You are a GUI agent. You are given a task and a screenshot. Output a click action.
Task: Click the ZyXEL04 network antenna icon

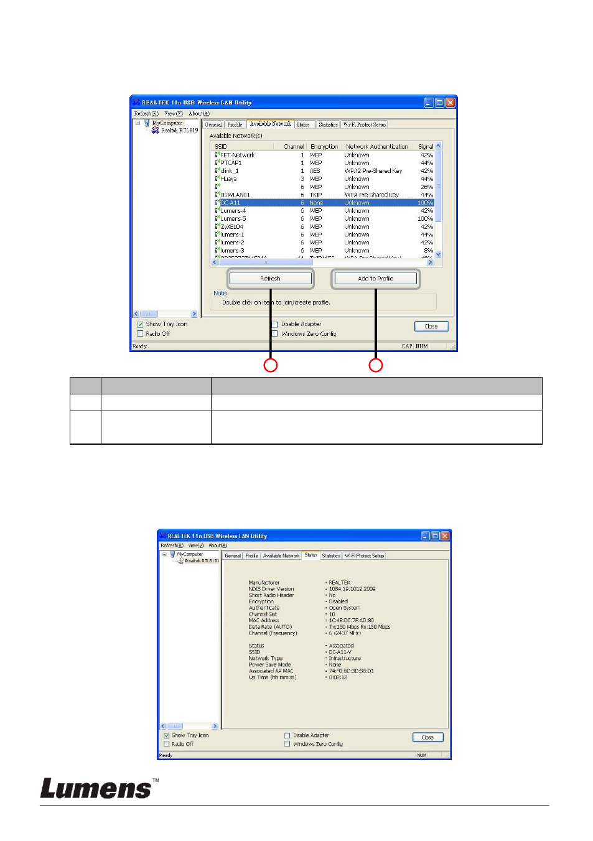[x=217, y=226]
